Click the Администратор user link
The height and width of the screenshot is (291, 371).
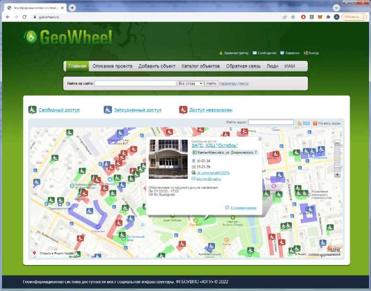point(236,53)
